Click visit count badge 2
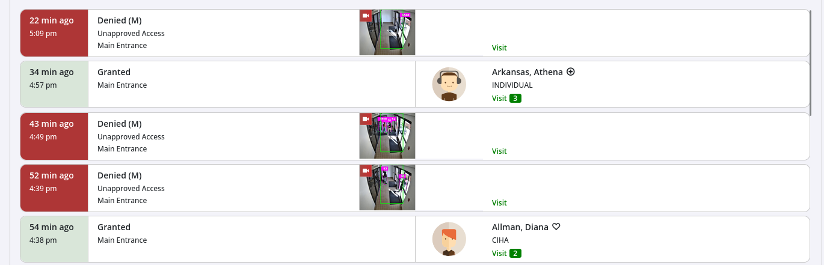Image resolution: width=824 pixels, height=265 pixels. click(515, 253)
